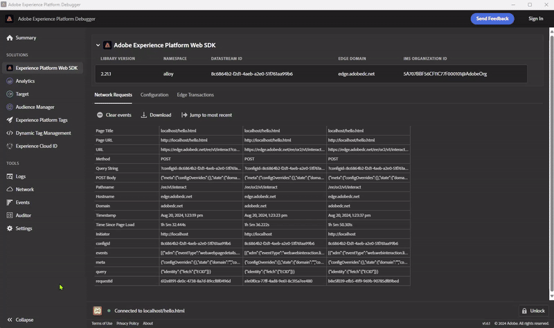Click the requestId row label
Viewport: 554px width, 328px height.
pyautogui.click(x=104, y=281)
